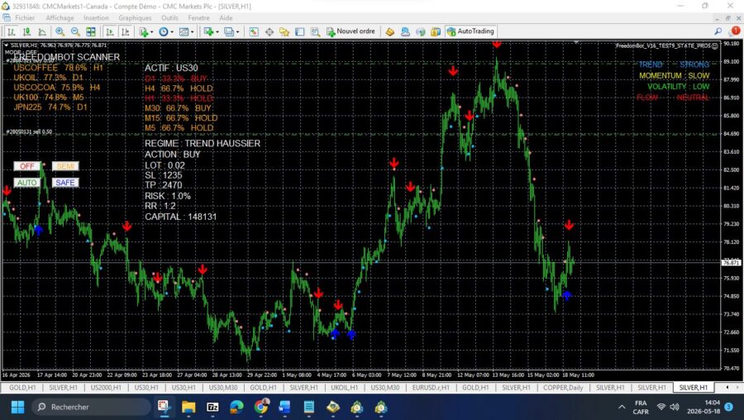Zoom out of the chart
Image resolution: width=744 pixels, height=420 pixels.
pos(75,31)
